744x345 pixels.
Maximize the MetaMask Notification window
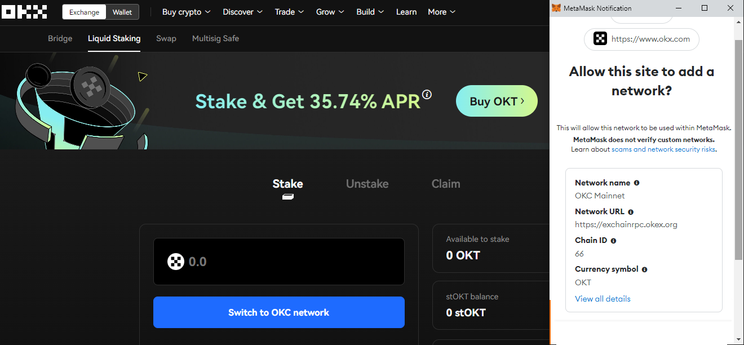tap(704, 8)
